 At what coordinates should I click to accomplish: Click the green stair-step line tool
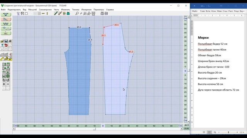coord(56,13)
